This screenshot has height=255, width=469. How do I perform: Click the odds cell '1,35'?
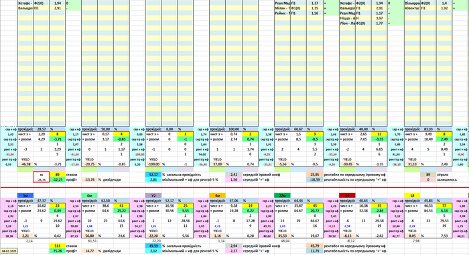(x=315, y=9)
